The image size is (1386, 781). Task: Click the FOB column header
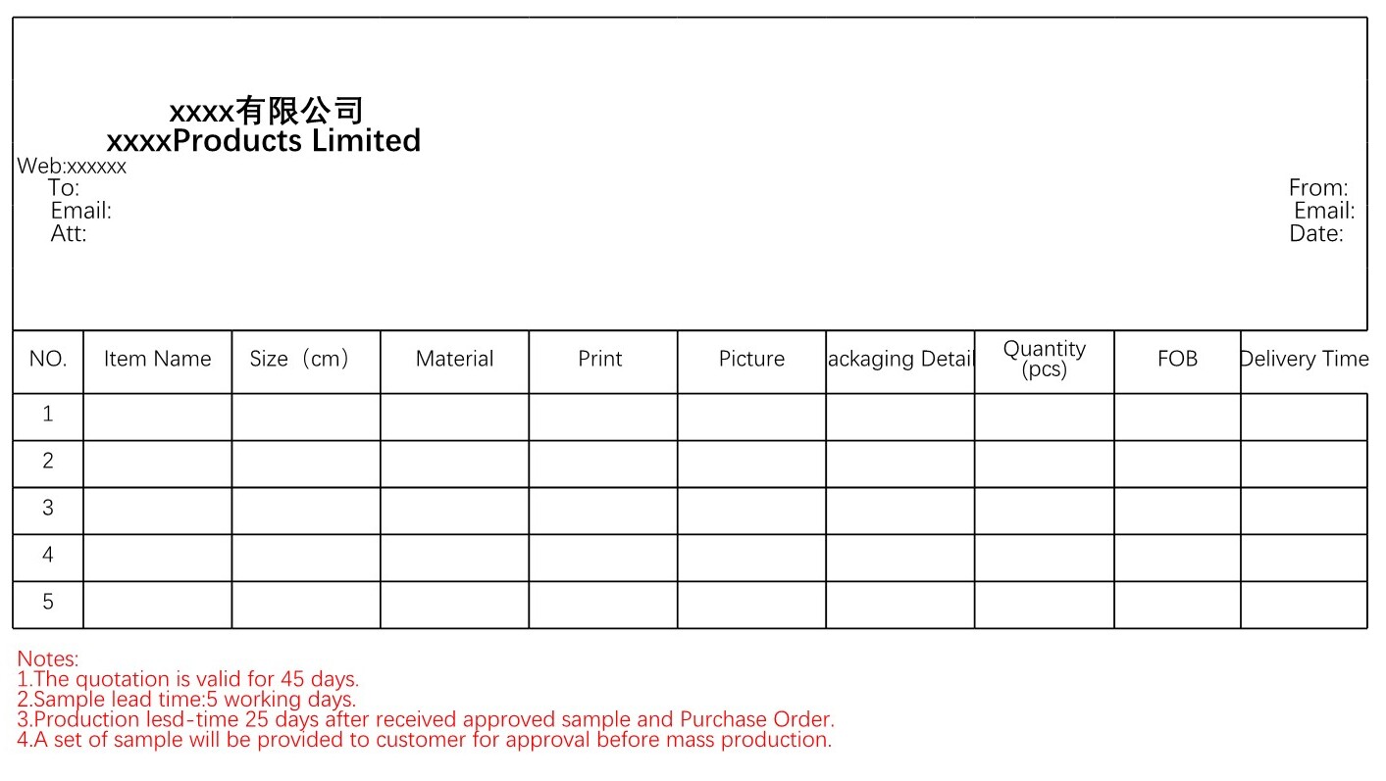tap(1177, 360)
